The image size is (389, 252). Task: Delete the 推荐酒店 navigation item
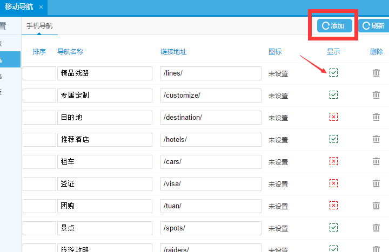[x=376, y=139]
